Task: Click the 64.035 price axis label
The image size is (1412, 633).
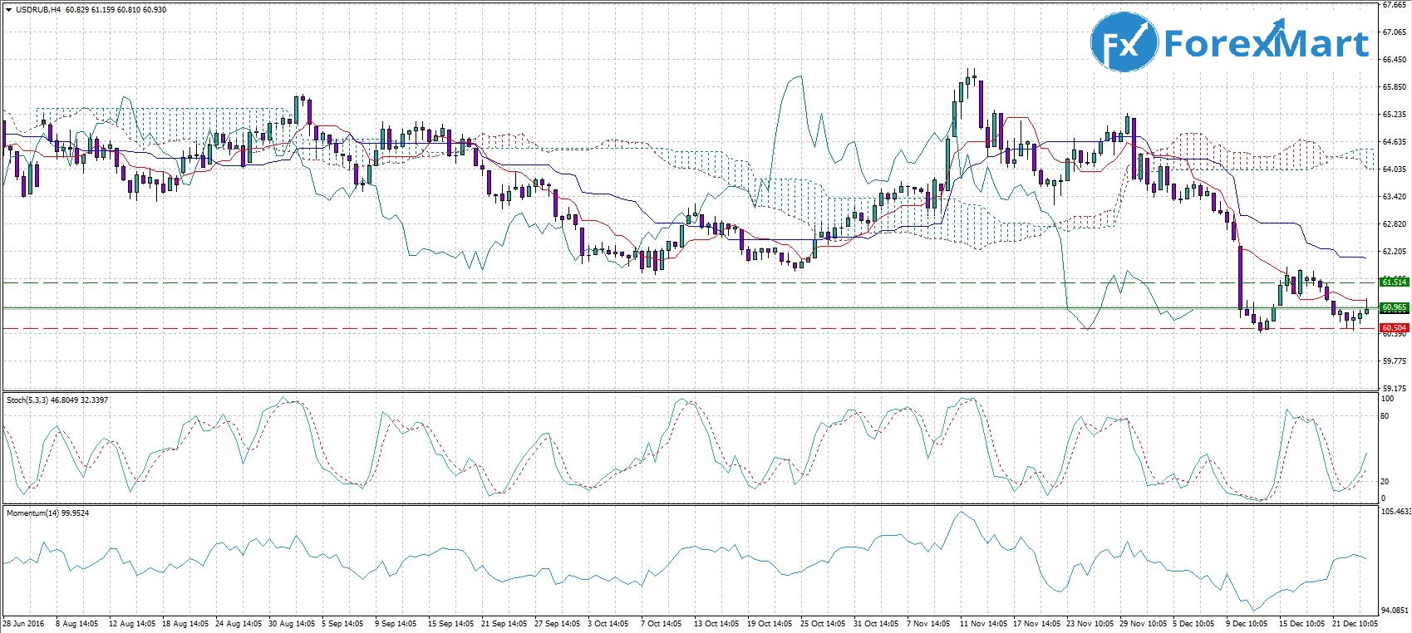Action: click(x=1394, y=169)
